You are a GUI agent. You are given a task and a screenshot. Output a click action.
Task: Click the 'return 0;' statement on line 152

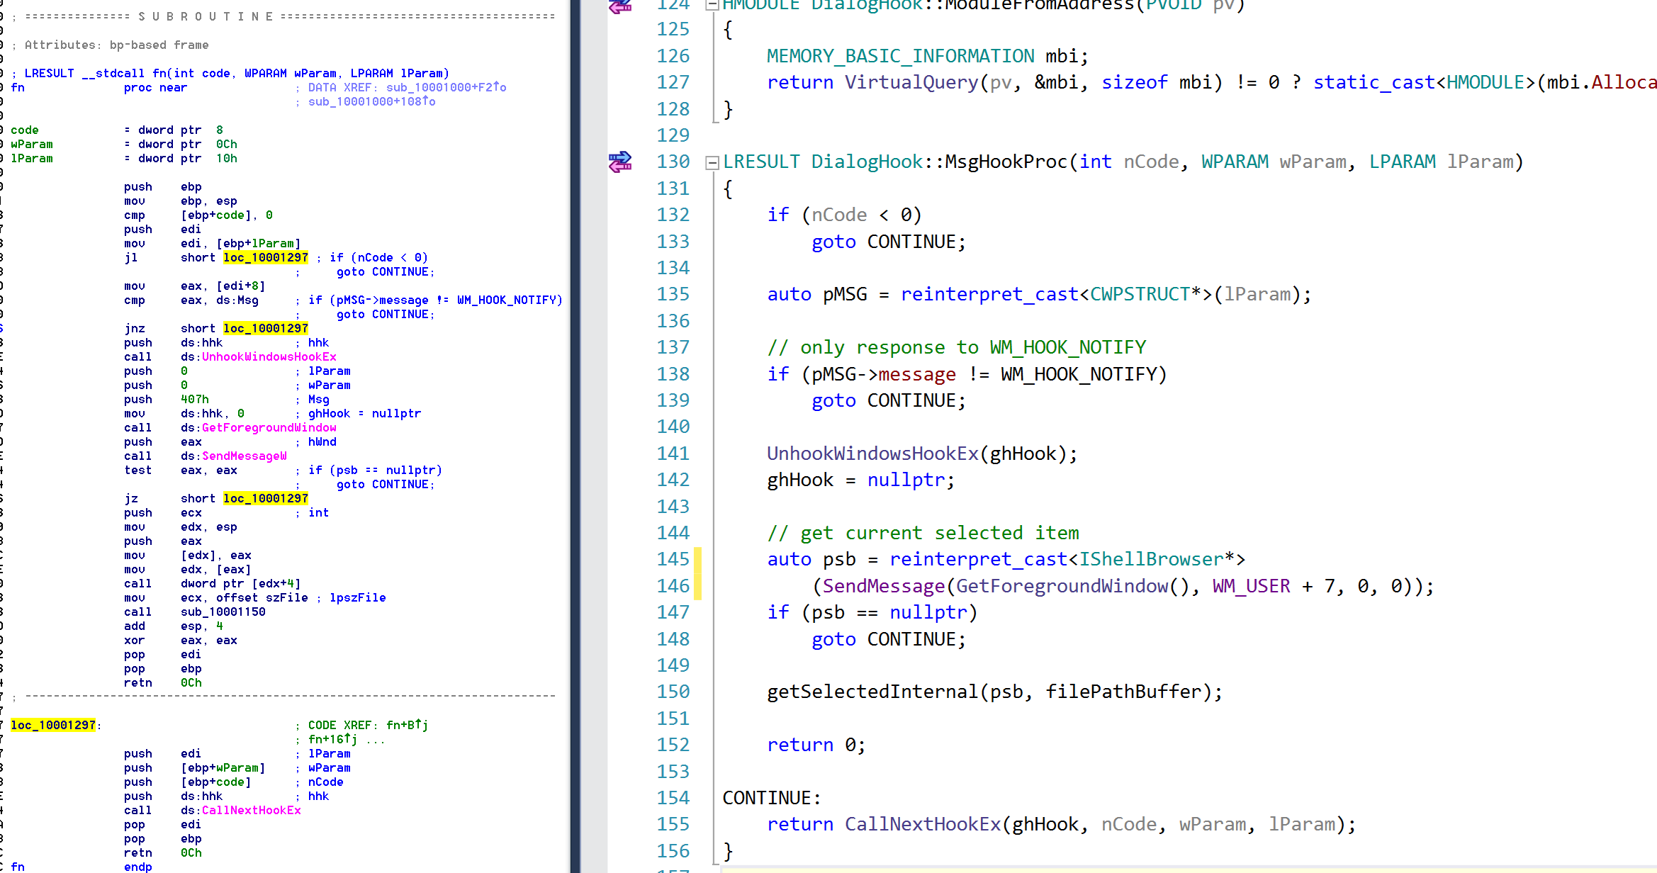click(x=816, y=745)
